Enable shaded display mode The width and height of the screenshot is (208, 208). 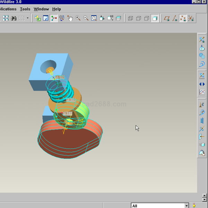pos(155,18)
